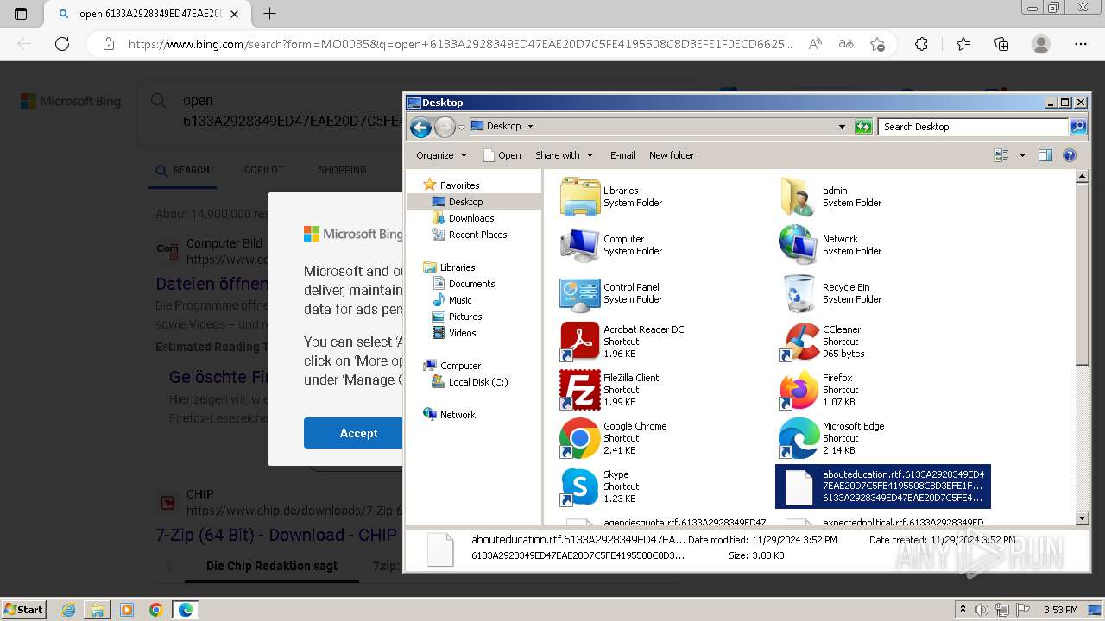Select the admin system folder icon
This screenshot has height=621, width=1105.
point(799,197)
